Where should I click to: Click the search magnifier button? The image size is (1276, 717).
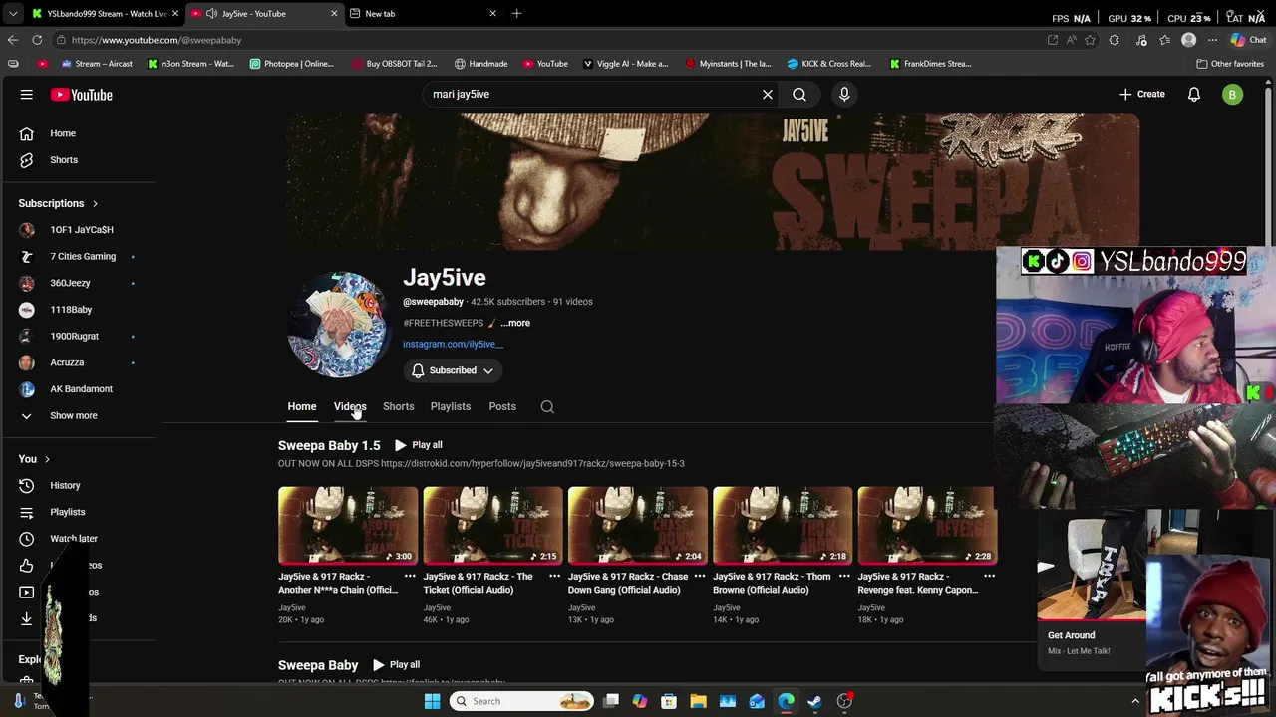pos(799,94)
